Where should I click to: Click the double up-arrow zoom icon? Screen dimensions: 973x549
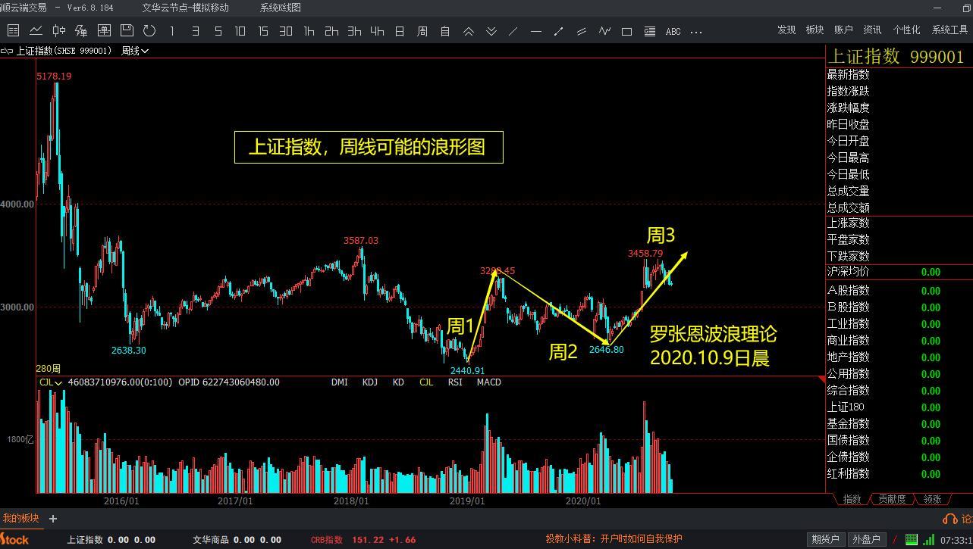click(468, 31)
